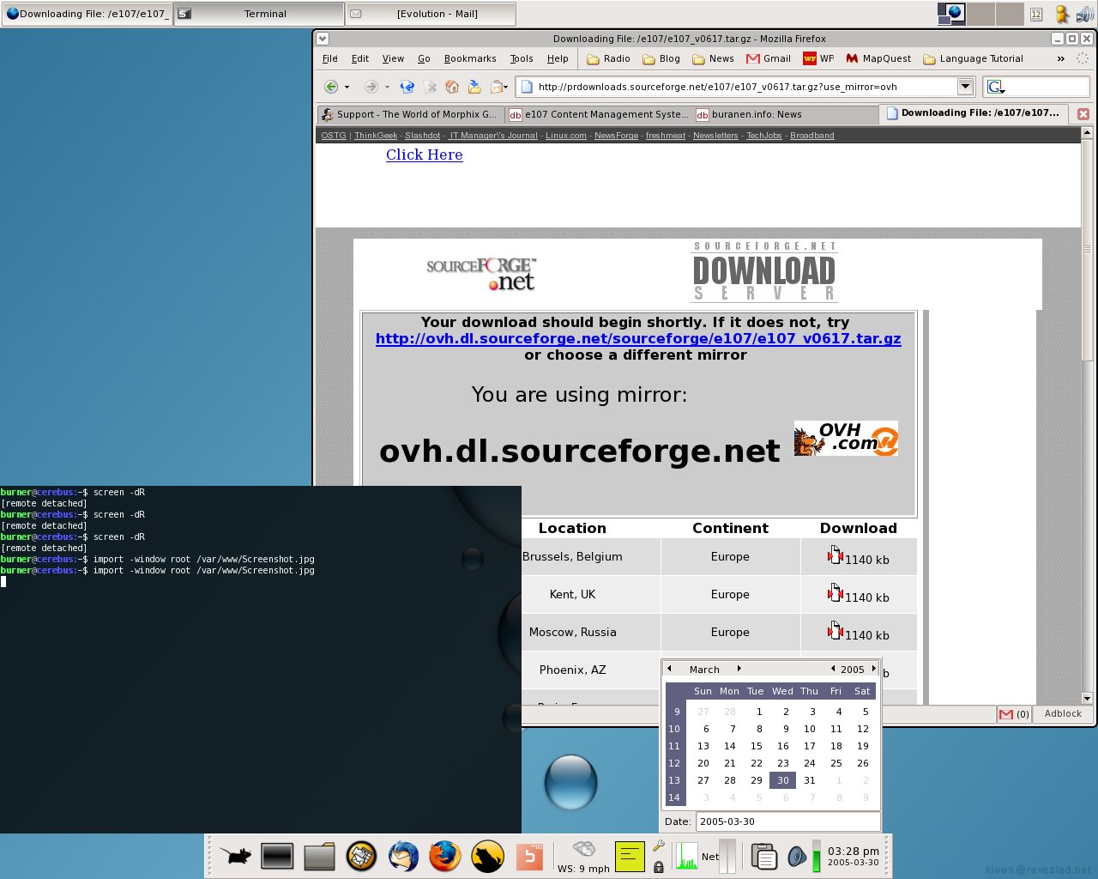Click the Gmail notifier in Firefox status bar
The width and height of the screenshot is (1098, 879).
coord(1014,713)
